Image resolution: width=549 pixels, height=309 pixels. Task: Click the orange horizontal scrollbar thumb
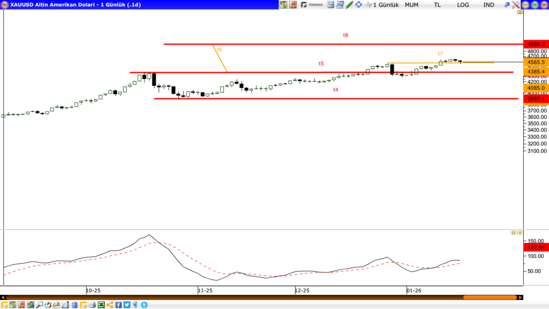coord(490,298)
